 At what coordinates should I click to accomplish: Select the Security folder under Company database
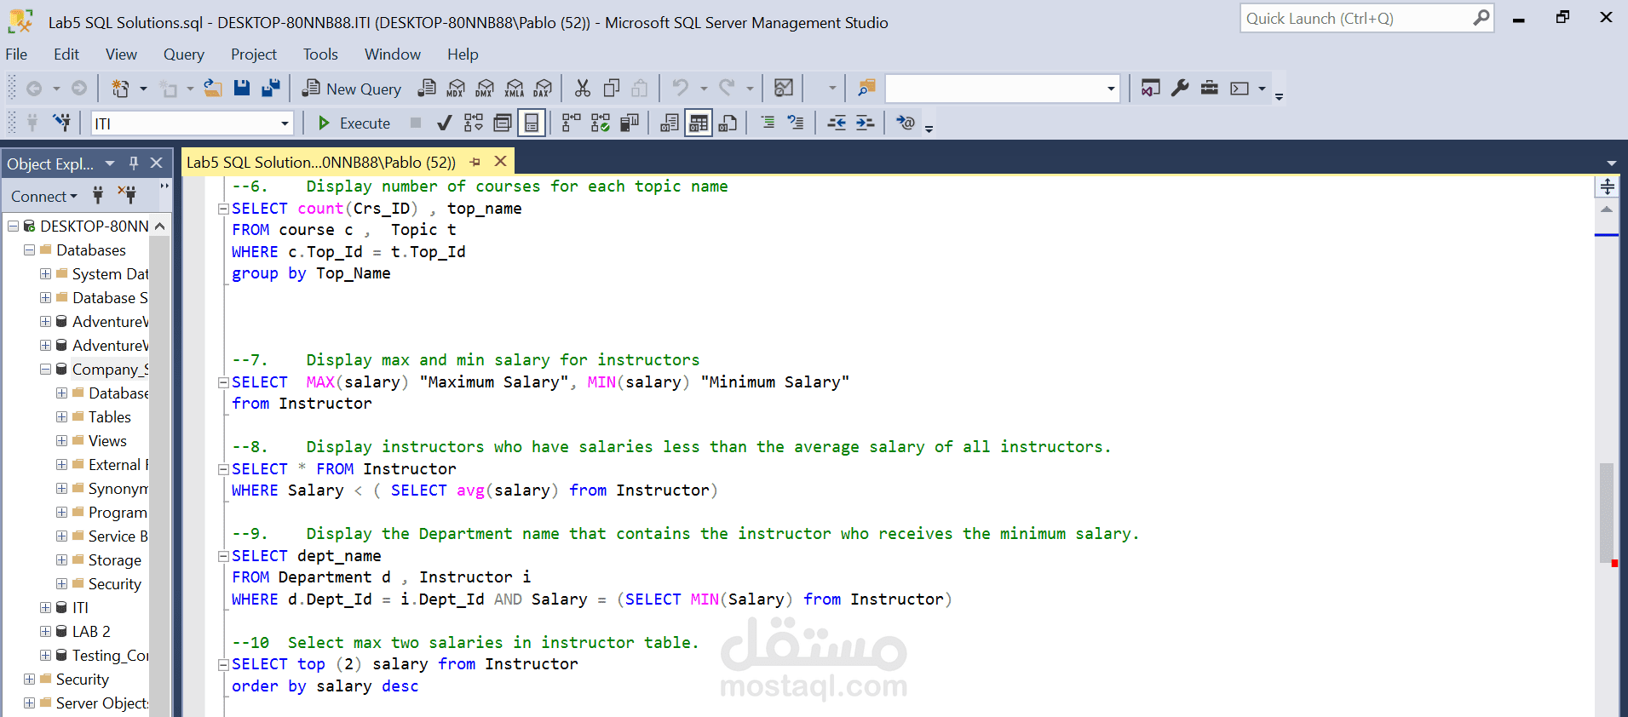(115, 584)
